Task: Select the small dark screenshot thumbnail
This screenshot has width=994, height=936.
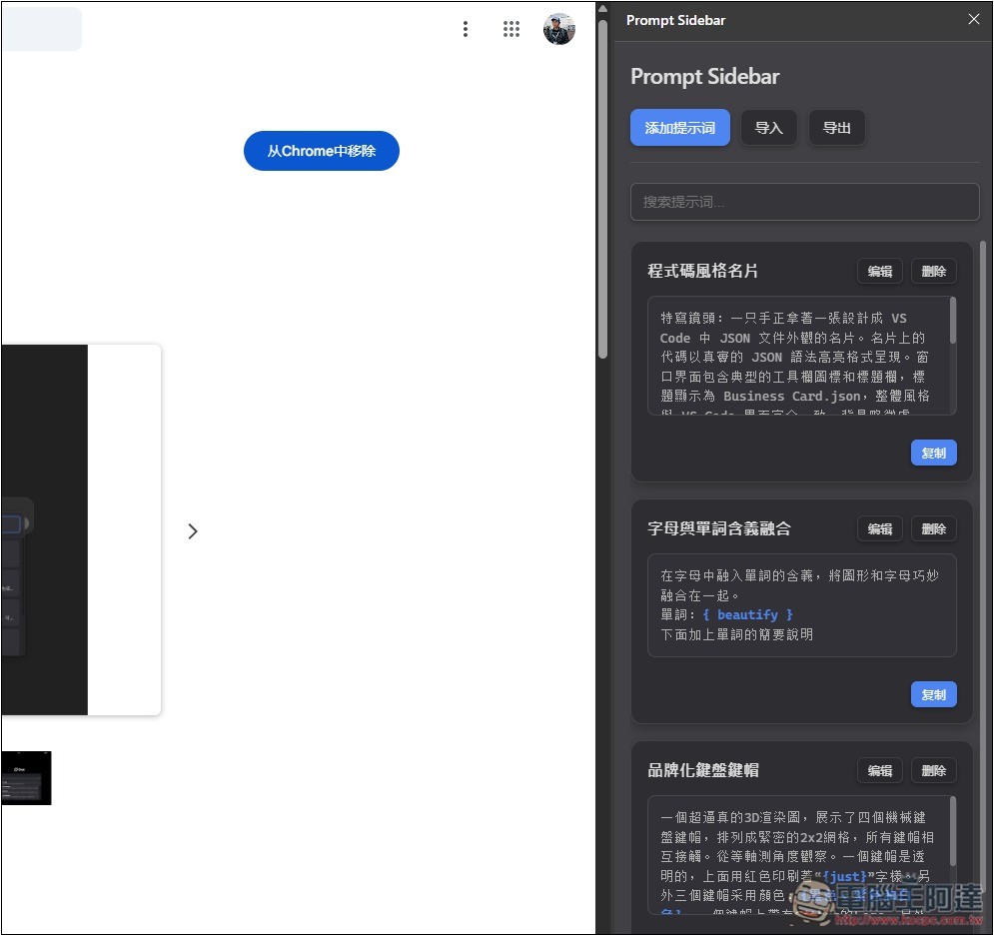Action: [26, 778]
